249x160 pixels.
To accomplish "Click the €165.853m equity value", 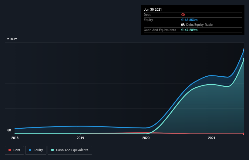I will click(189, 20).
